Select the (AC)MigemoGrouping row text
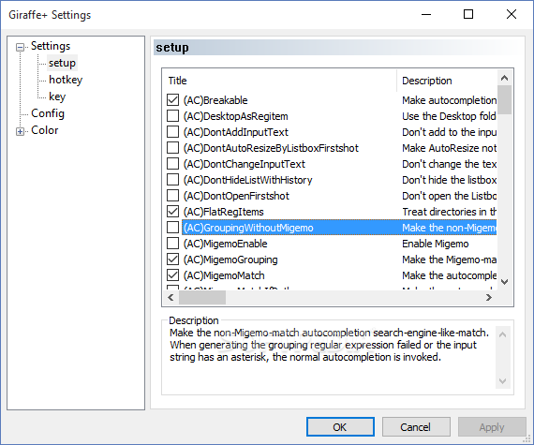This screenshot has height=445, width=534. (230, 260)
